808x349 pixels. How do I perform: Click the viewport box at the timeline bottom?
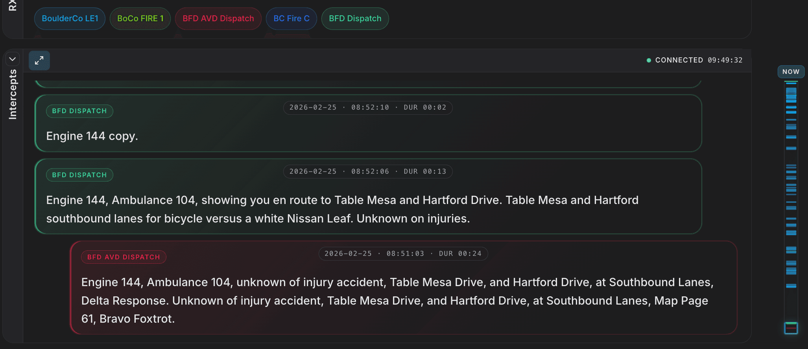pos(791,328)
